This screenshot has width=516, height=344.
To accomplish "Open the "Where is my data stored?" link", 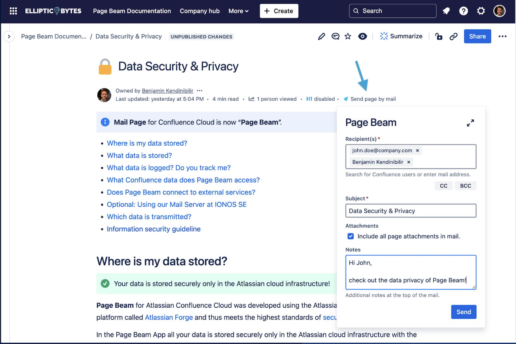I will tap(147, 143).
